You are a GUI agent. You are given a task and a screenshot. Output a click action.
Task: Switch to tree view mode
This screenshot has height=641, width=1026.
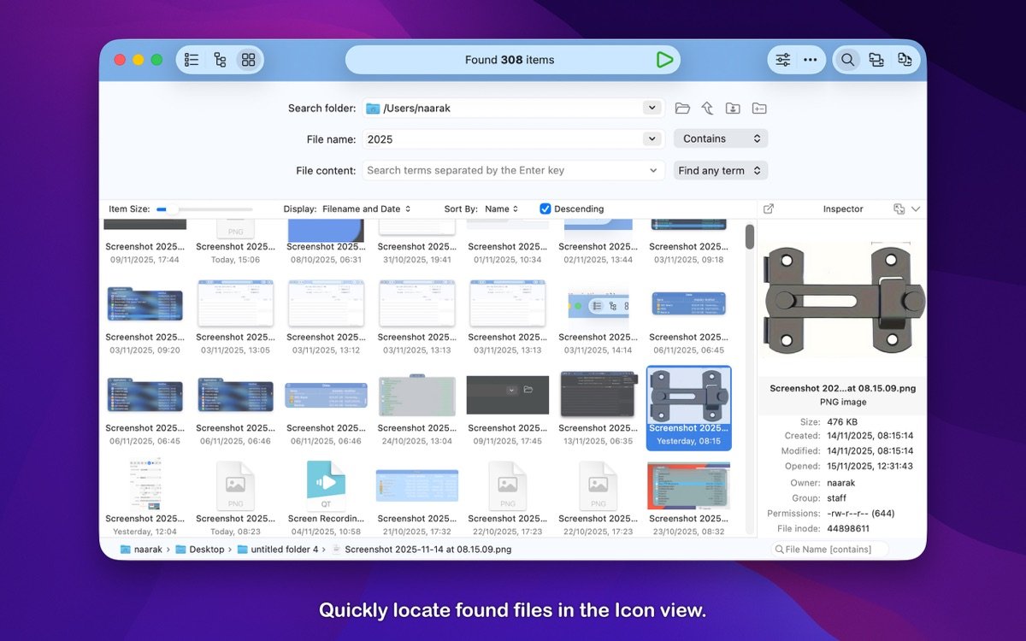click(x=220, y=60)
